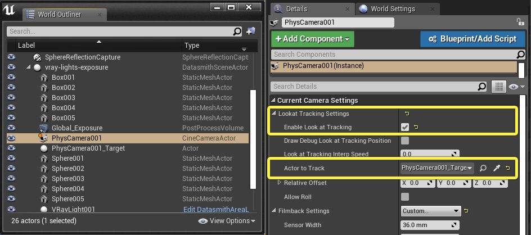531x235 pixels.
Task: Hide Global_Exposure using its eye icon
Action: tap(11, 128)
